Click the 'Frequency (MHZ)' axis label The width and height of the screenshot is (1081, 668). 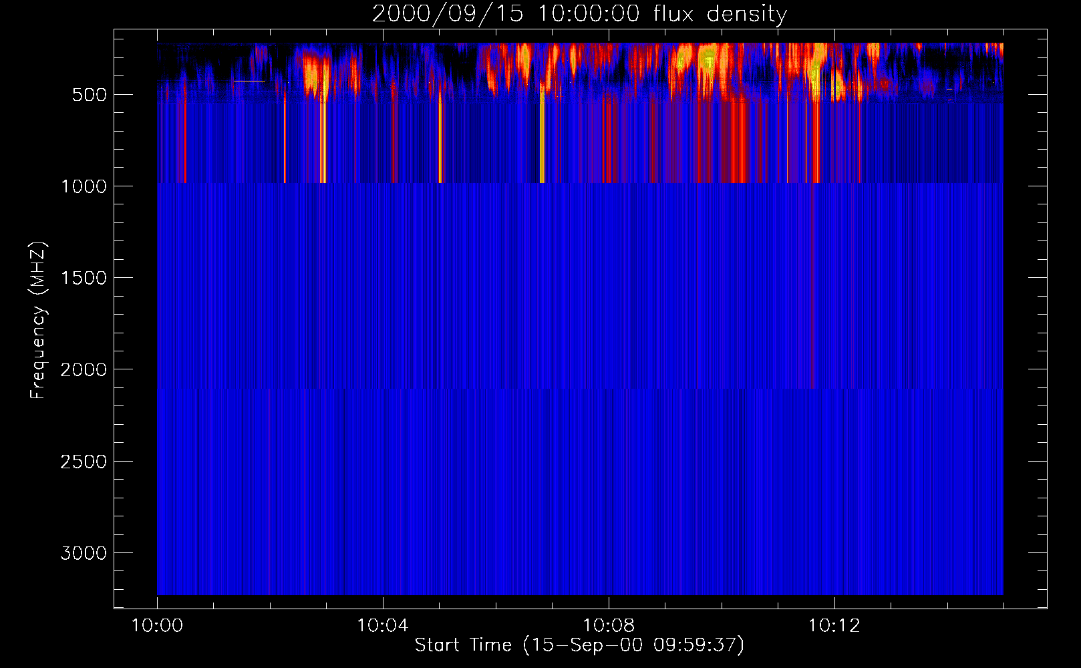(38, 320)
